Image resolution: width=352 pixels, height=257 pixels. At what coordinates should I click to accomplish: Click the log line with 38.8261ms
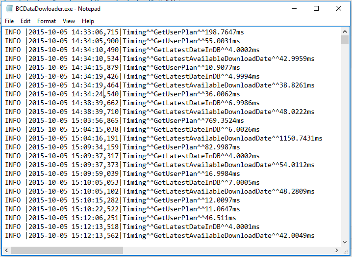tap(160, 86)
